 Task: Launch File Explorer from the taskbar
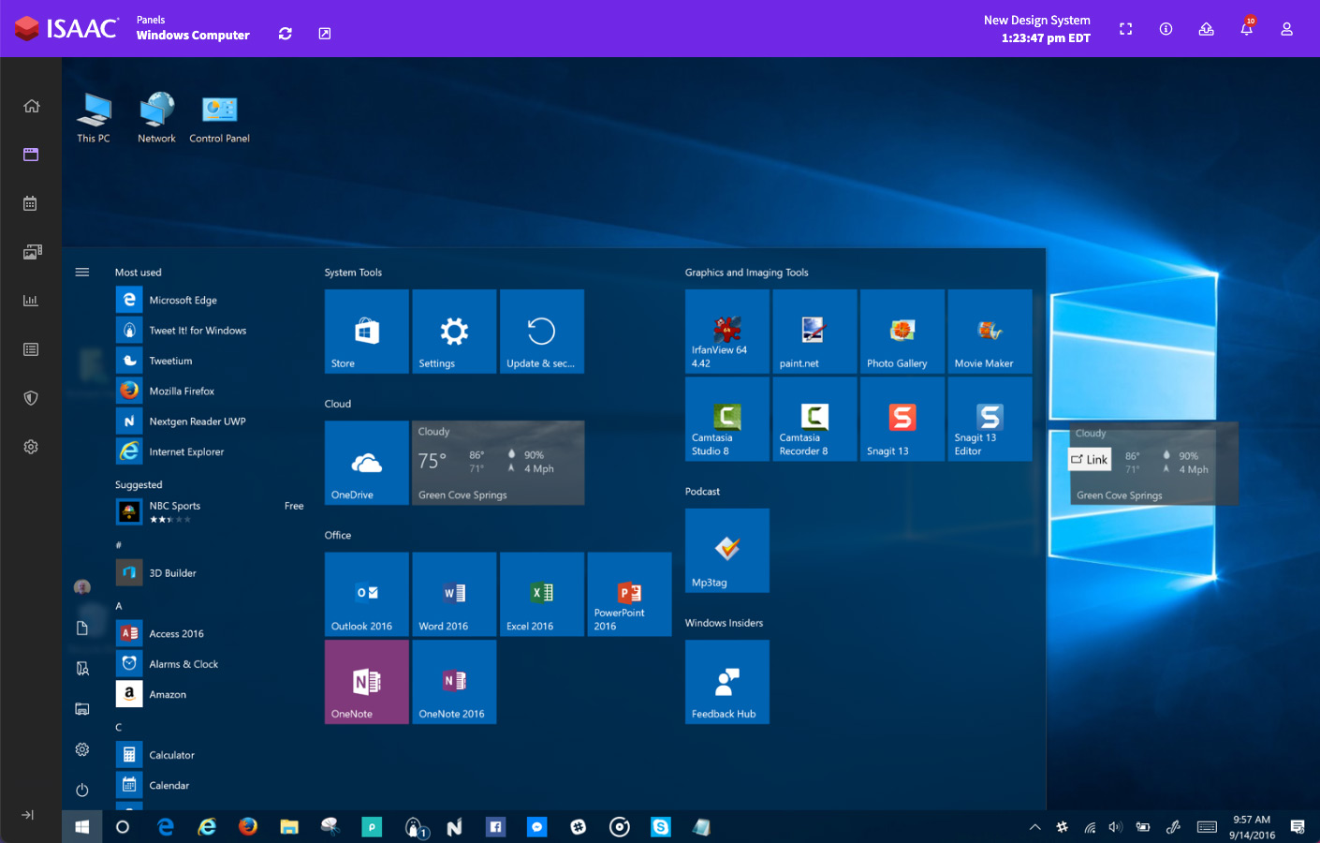(x=289, y=827)
